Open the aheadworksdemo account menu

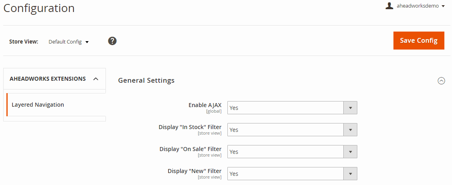pos(417,6)
